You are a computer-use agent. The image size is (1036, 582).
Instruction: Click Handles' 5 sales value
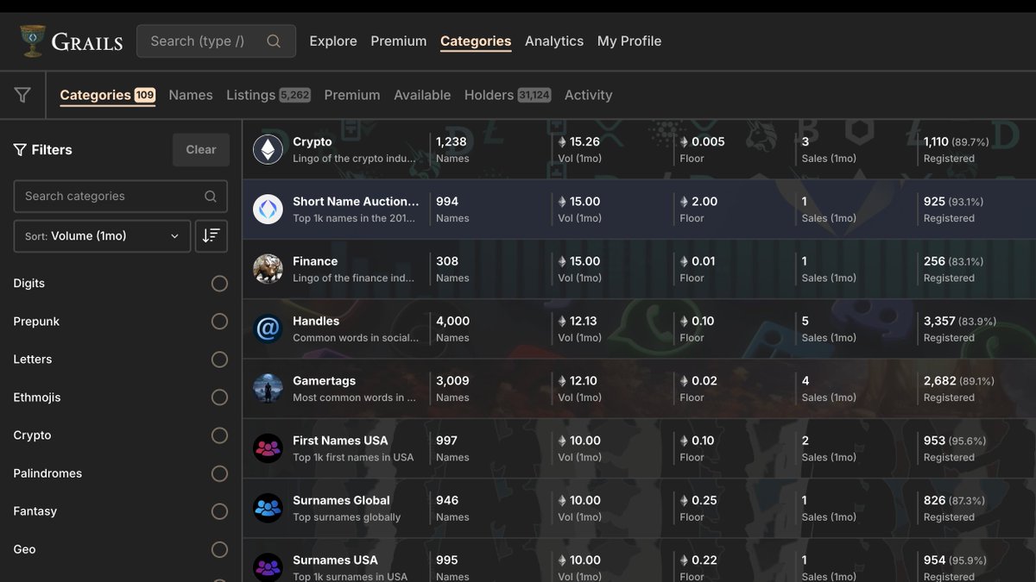tap(805, 322)
